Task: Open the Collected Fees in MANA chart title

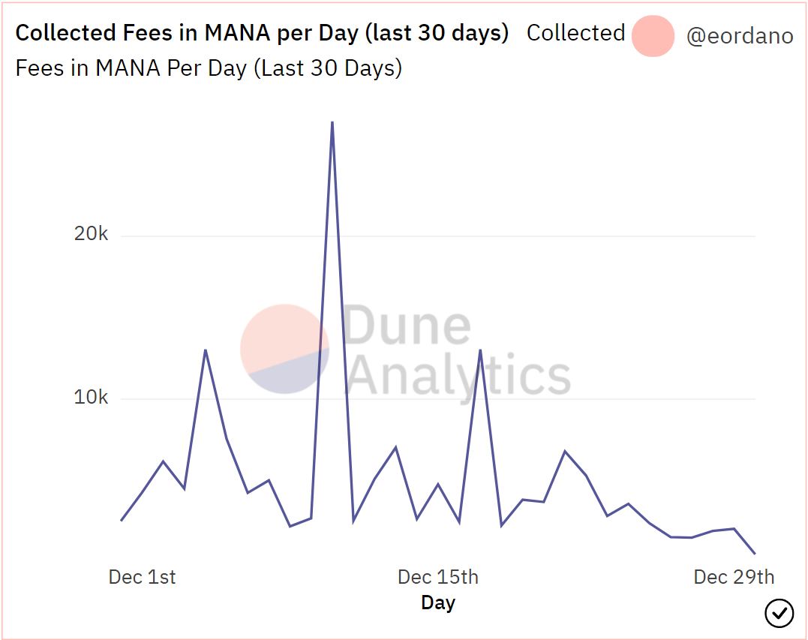Action: click(x=262, y=33)
